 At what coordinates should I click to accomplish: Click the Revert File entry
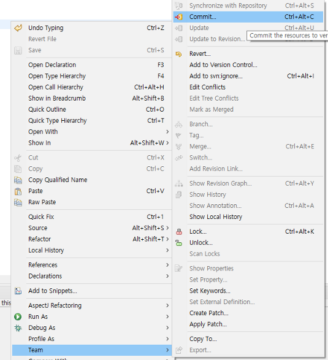point(92,39)
